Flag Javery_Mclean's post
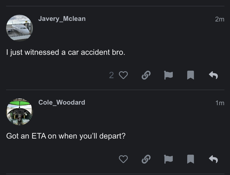230x175 pixels. tap(168, 75)
